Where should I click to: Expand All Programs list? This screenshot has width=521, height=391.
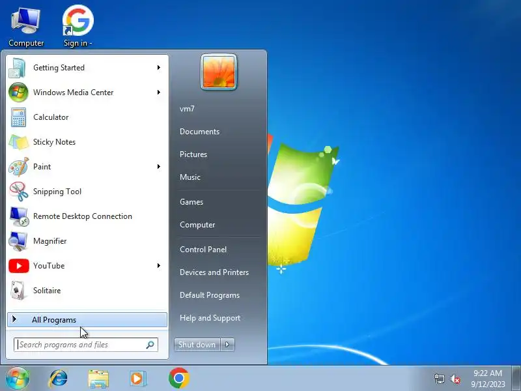(x=87, y=320)
